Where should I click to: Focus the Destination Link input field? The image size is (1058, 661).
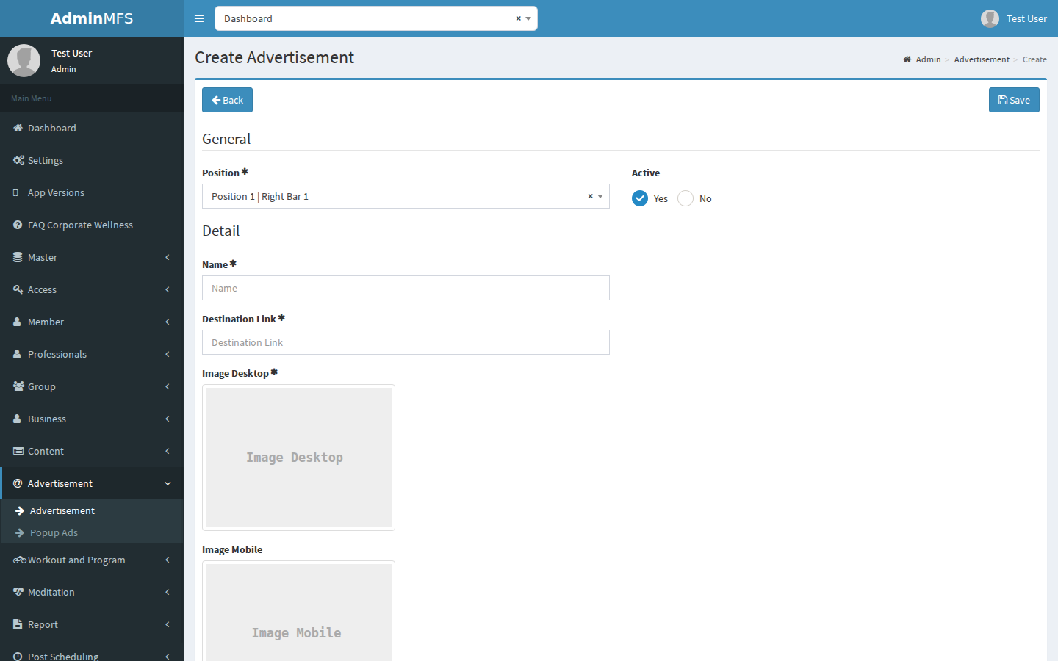click(406, 342)
